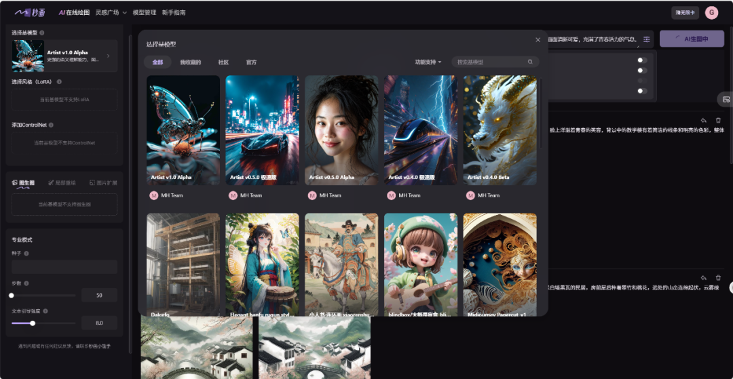This screenshot has height=379, width=733.
Task: Select the Artist v0.4.0 极速版 model card
Action: click(x=421, y=130)
